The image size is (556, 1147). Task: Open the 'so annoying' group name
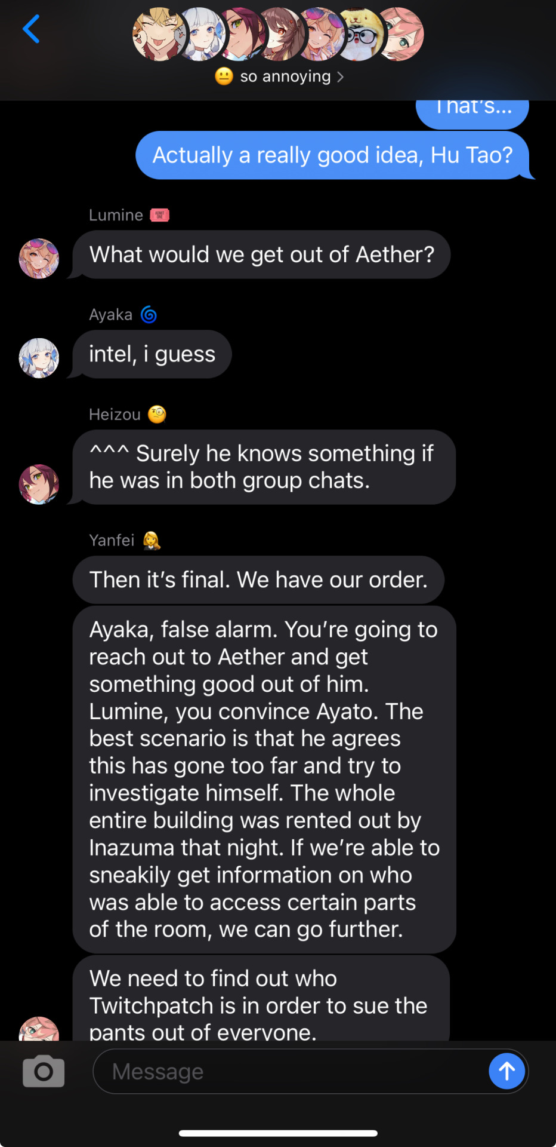(x=285, y=76)
